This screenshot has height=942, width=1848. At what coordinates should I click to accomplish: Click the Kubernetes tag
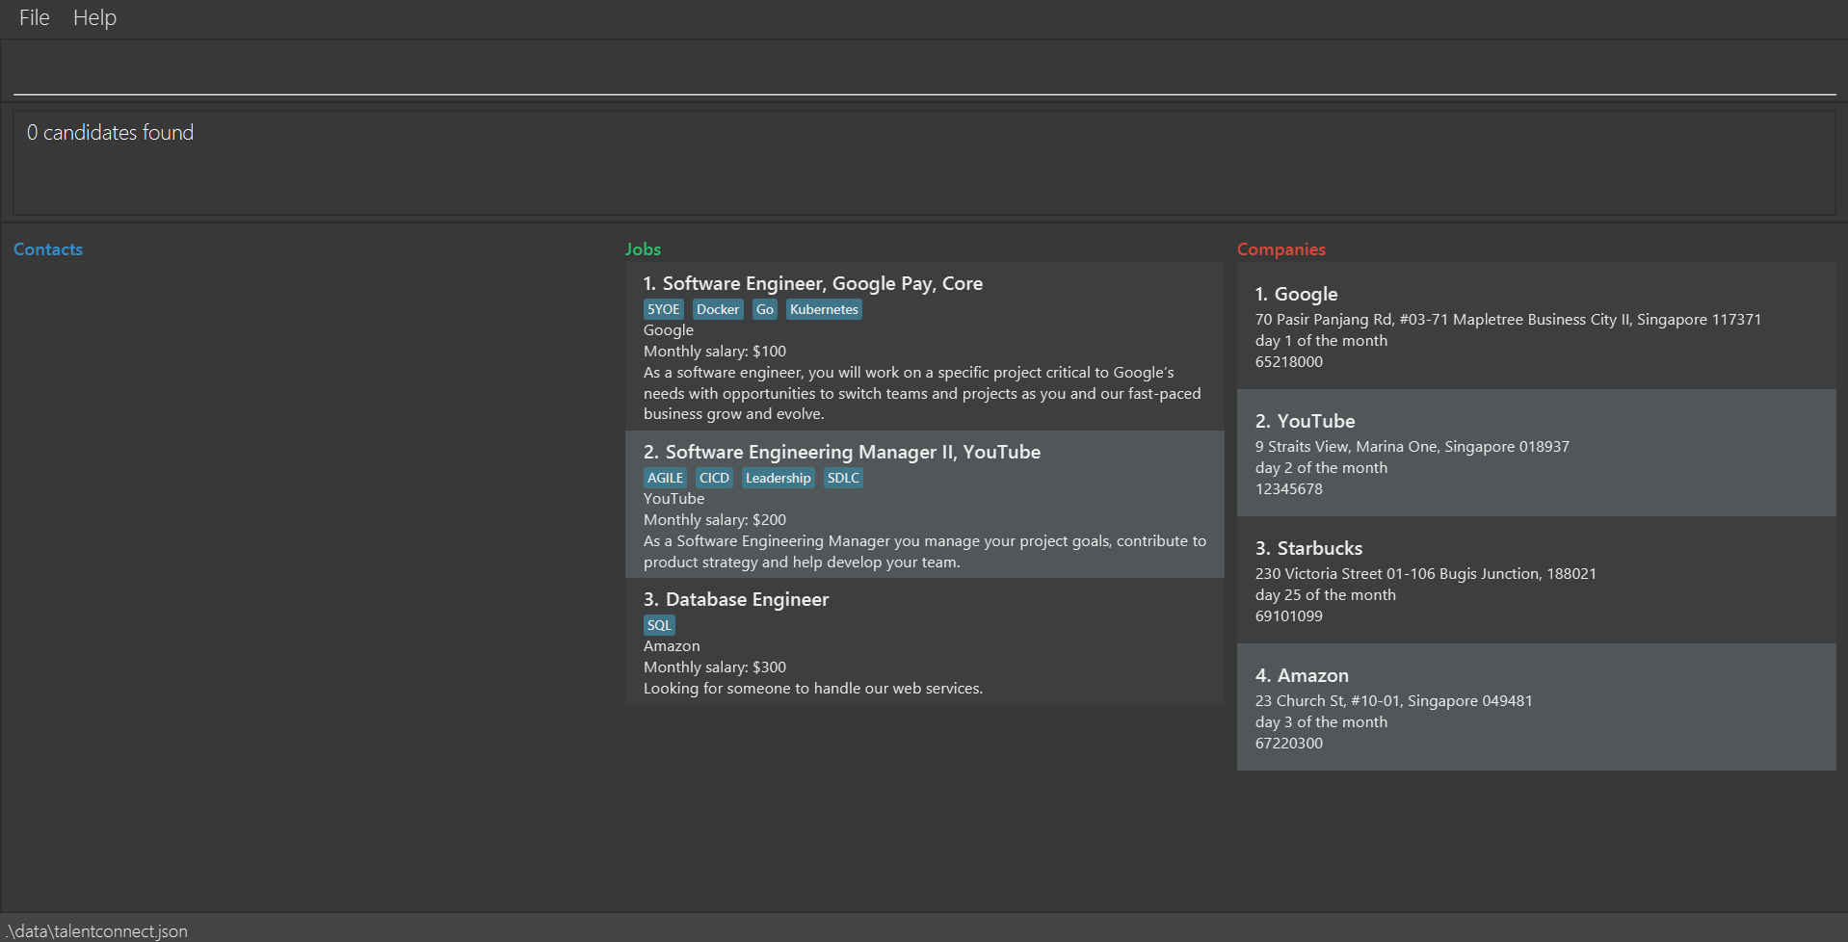(x=824, y=309)
